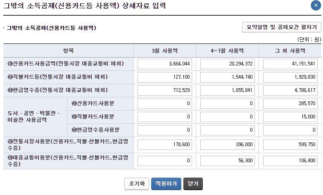
Task: Select 대중교통이용분 그 외 field showing 106,400
Action: [x=290, y=161]
